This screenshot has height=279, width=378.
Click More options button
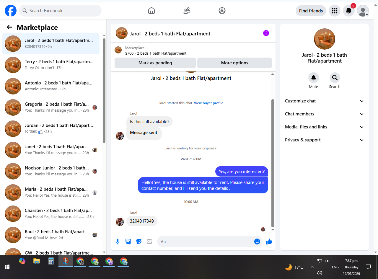pos(234,63)
